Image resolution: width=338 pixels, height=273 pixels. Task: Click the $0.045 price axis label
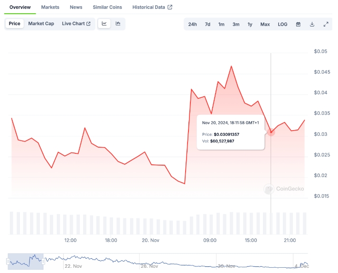tap(322, 72)
